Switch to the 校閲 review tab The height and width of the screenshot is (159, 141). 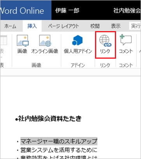click(95, 26)
